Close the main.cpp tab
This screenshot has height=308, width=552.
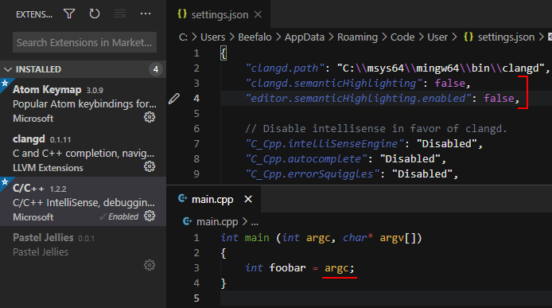[248, 200]
